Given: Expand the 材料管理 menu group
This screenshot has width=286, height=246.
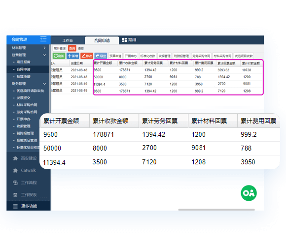Looking at the screenshot, I should pos(28,48).
